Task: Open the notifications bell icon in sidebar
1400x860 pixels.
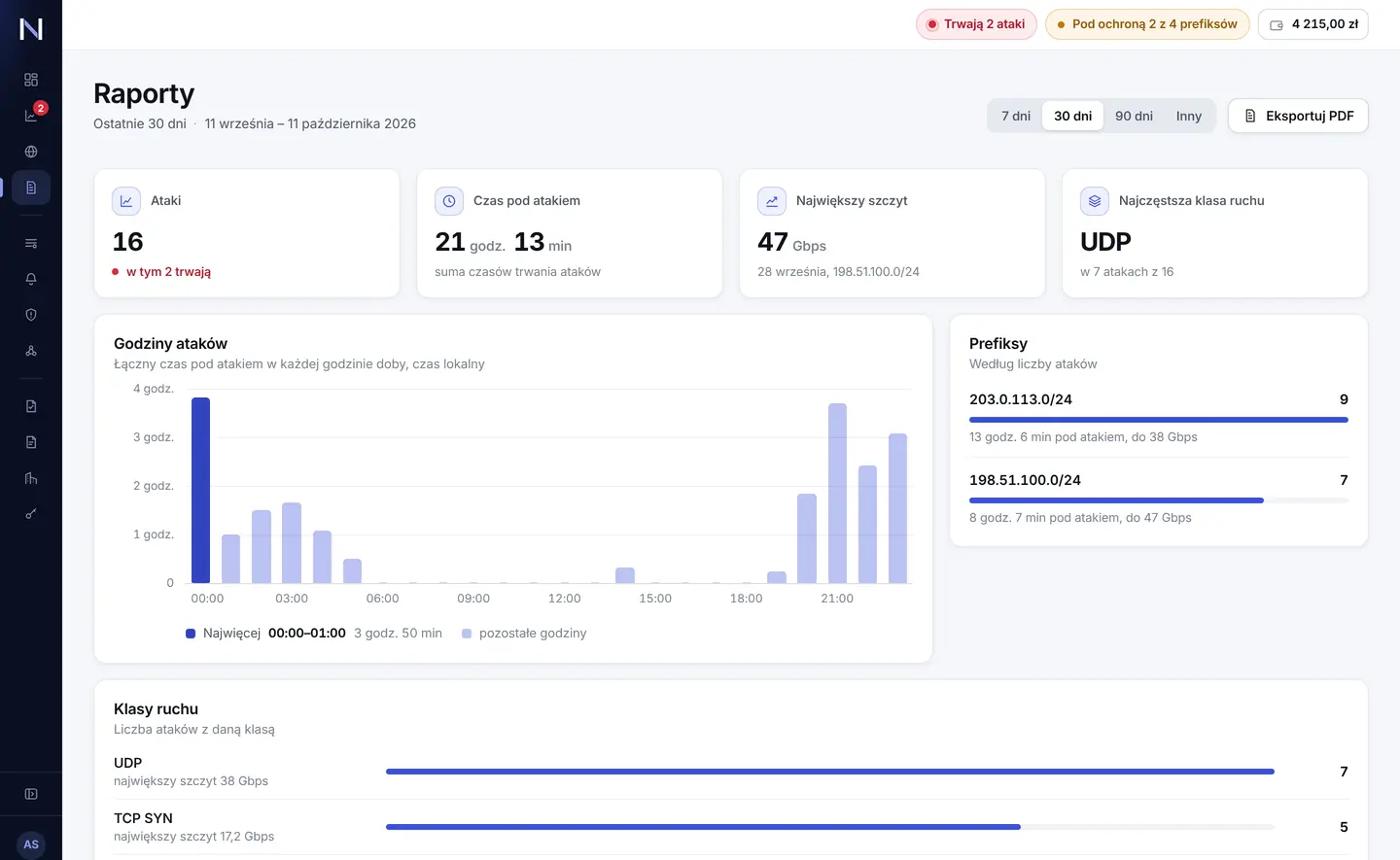Action: (31, 279)
